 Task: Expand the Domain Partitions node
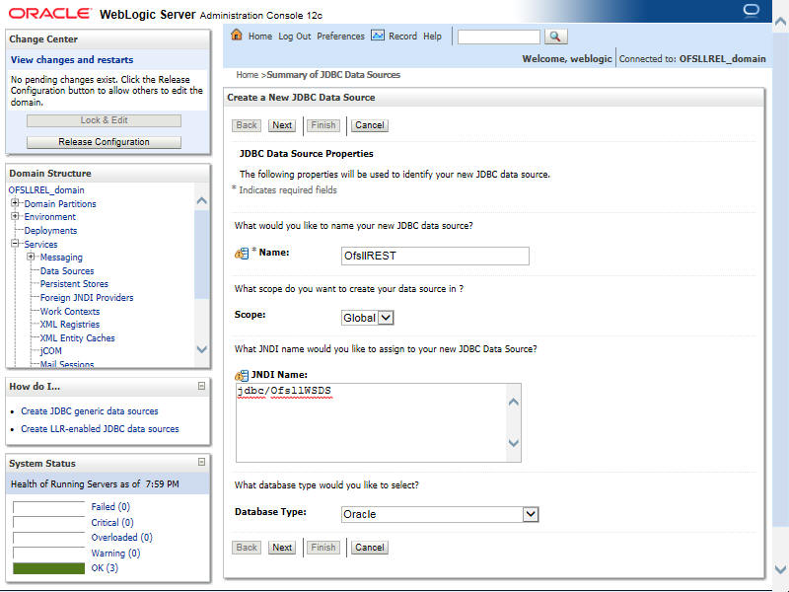pos(15,203)
